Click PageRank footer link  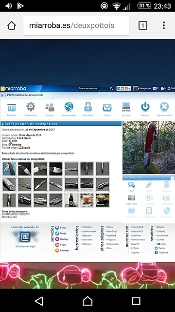click(111, 235)
